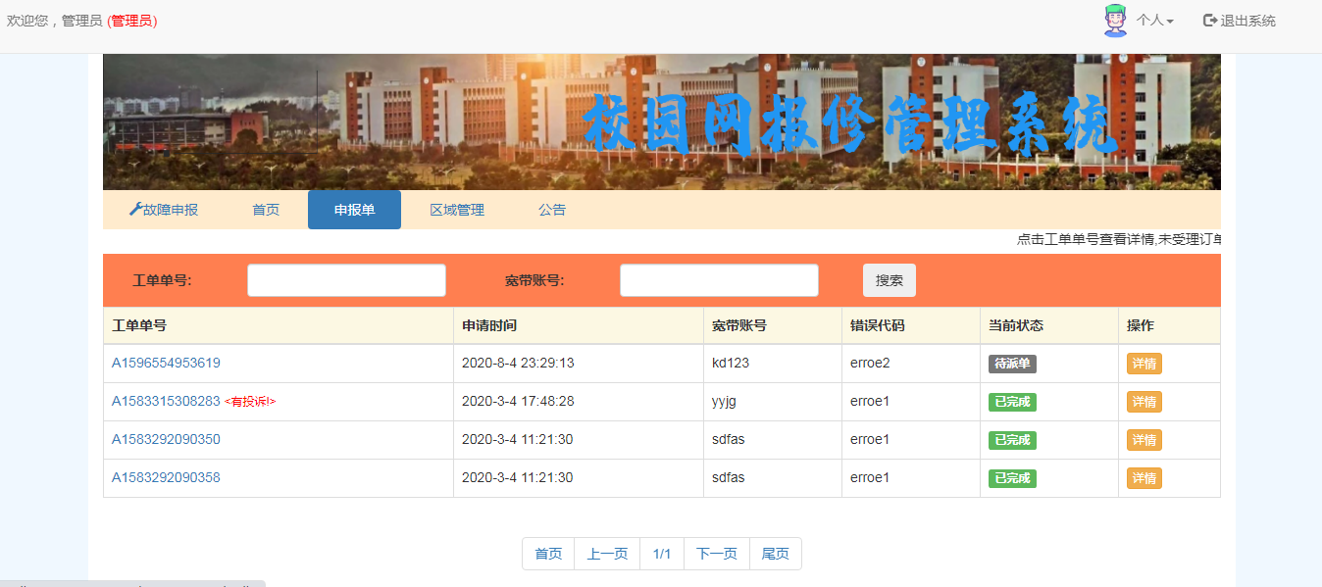Click the scrolling notice text
This screenshot has height=587, width=1322.
[1119, 239]
